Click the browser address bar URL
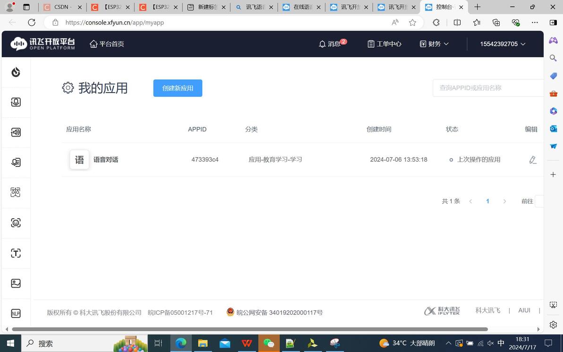 pyautogui.click(x=115, y=23)
